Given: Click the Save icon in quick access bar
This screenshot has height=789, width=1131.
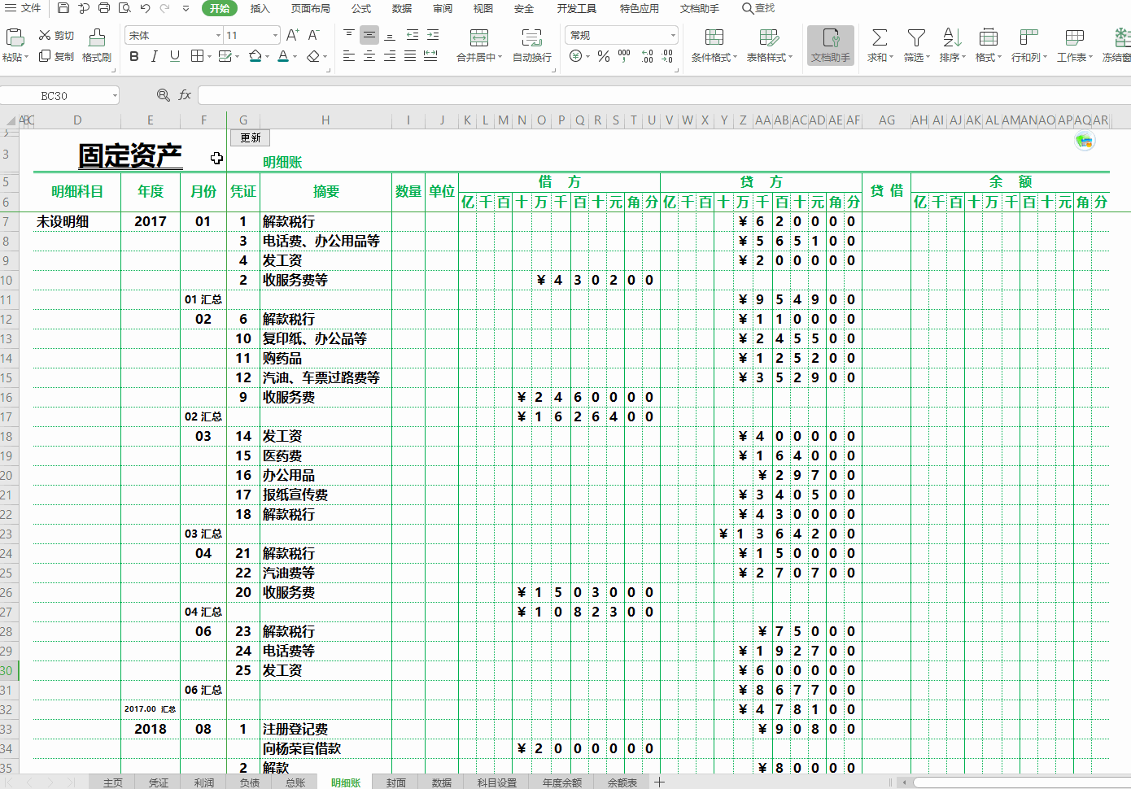Looking at the screenshot, I should [x=63, y=8].
